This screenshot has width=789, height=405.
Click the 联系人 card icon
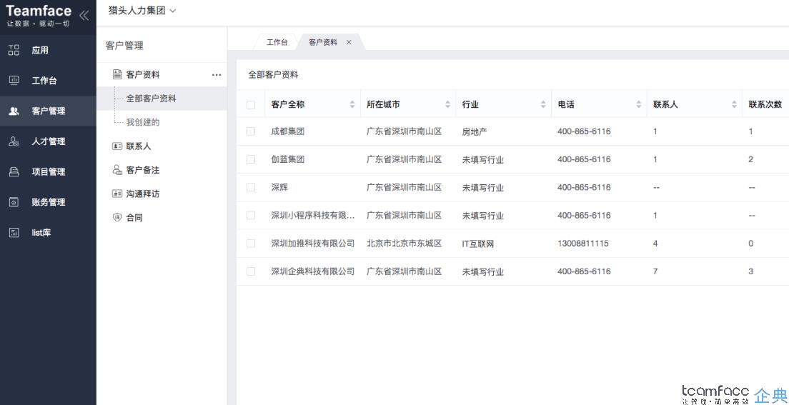pos(117,146)
